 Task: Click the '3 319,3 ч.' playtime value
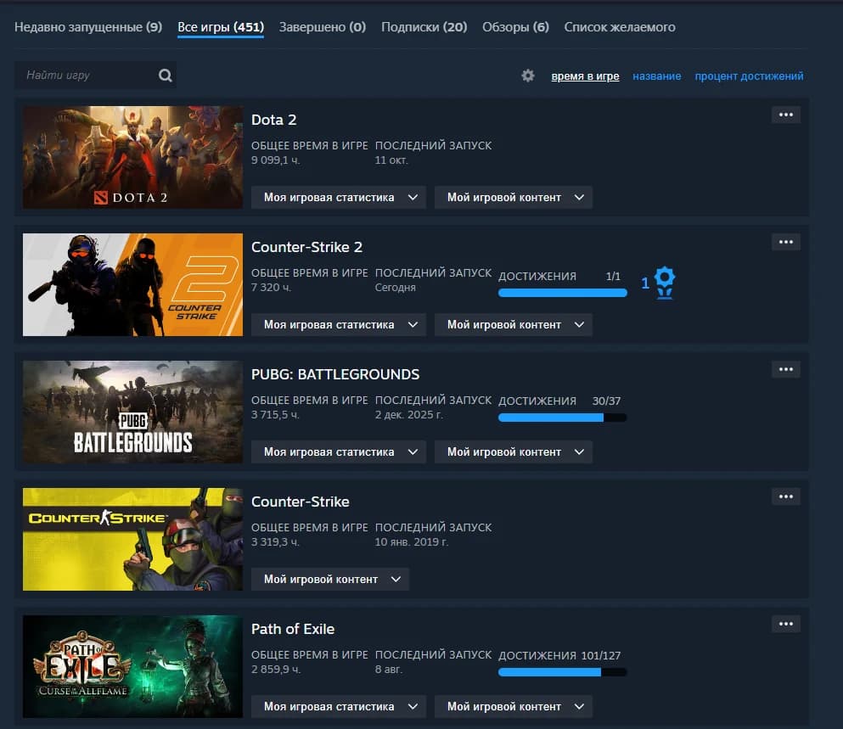click(275, 542)
